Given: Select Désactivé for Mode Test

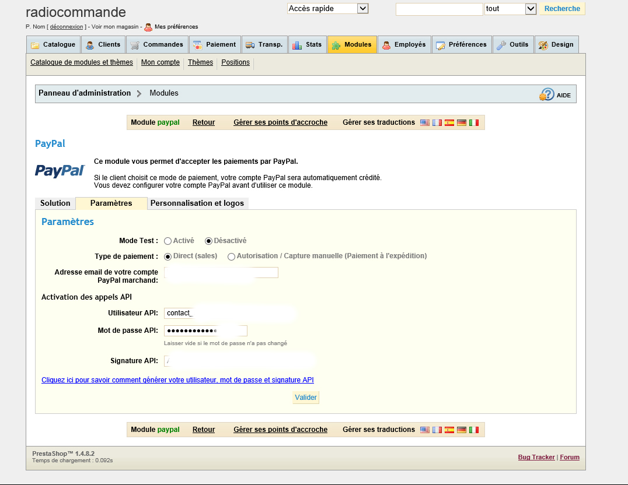Looking at the screenshot, I should click(x=208, y=241).
